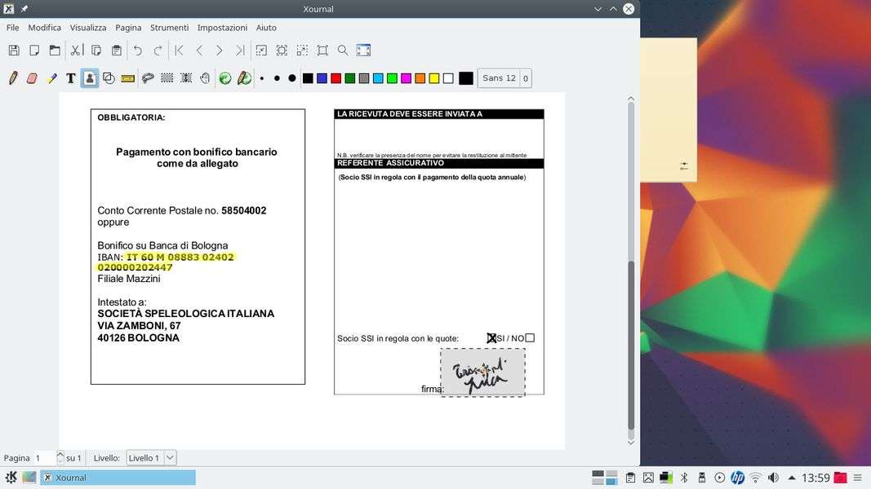Open the Modifica menu

point(44,28)
